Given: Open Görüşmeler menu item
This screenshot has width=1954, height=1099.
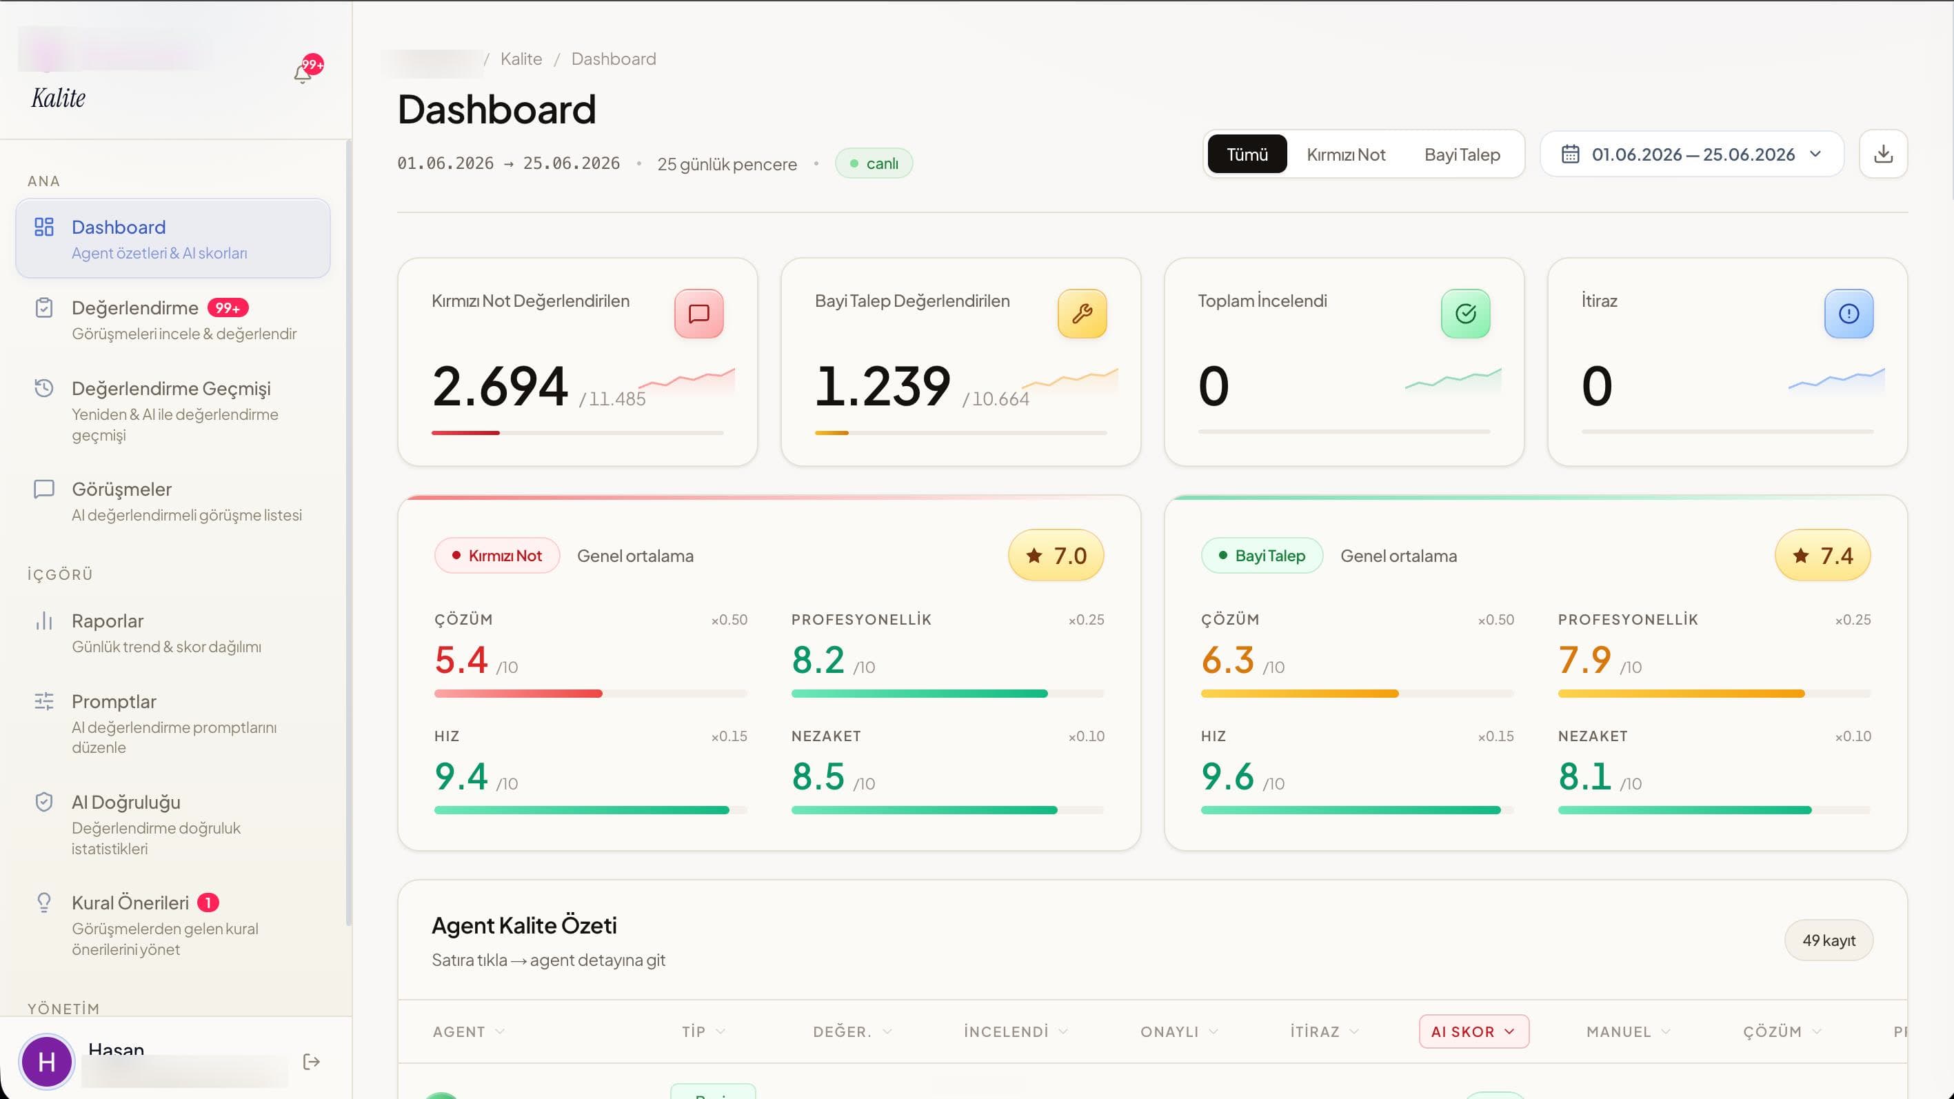Looking at the screenshot, I should coord(173,501).
